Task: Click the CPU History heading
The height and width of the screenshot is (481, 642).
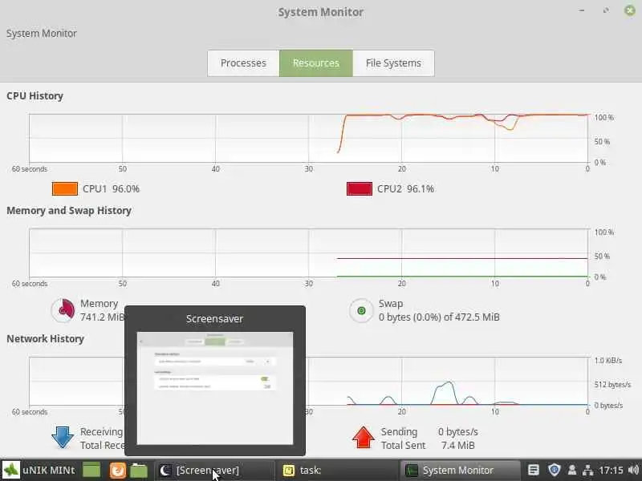Action: point(35,95)
